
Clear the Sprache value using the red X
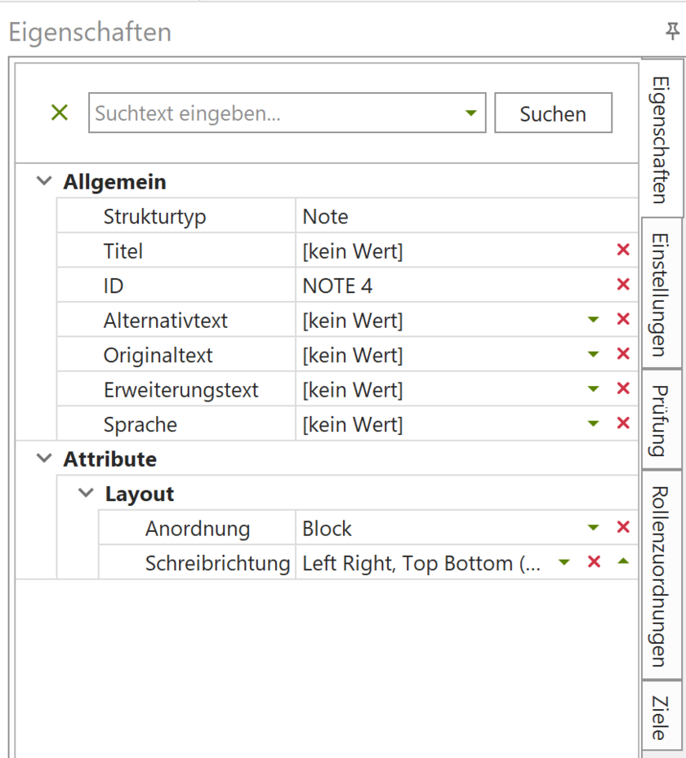point(623,423)
